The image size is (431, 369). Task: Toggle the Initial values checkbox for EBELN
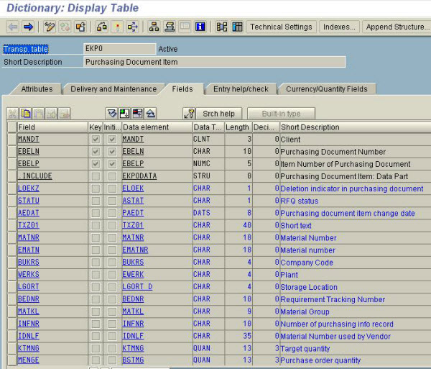112,152
